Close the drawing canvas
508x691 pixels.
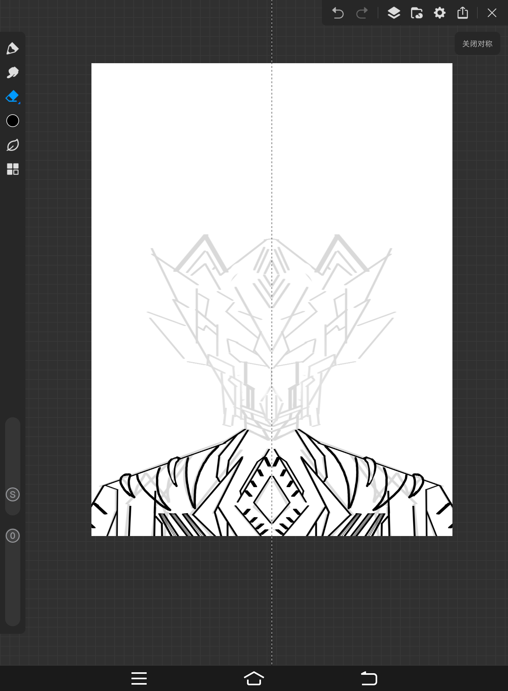[492, 13]
